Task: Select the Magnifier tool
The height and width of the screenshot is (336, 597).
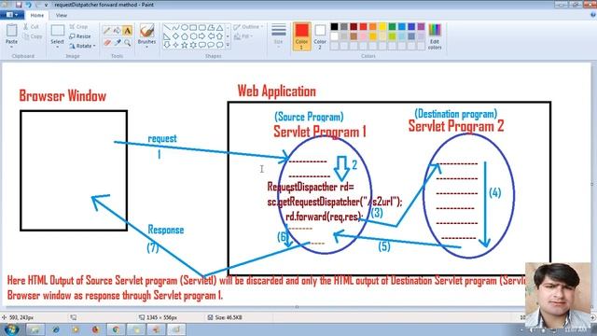Action: click(x=127, y=42)
